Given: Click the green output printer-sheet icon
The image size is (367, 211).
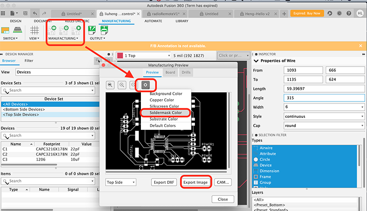Looking at the screenshot, I should [104, 30].
